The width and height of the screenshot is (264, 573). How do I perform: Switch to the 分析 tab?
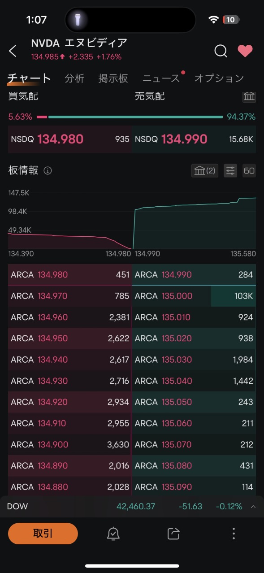(74, 78)
